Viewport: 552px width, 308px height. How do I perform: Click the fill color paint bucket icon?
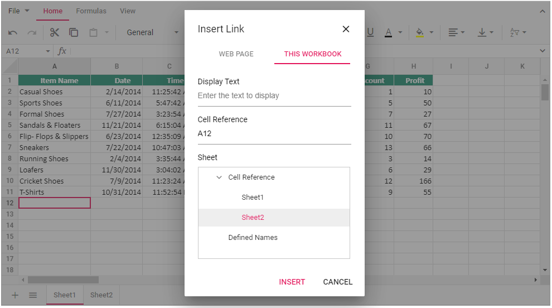pyautogui.click(x=419, y=32)
